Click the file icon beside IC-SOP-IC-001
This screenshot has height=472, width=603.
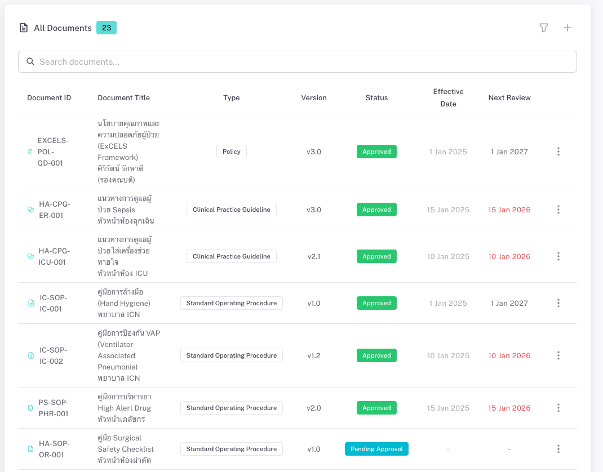(x=31, y=303)
